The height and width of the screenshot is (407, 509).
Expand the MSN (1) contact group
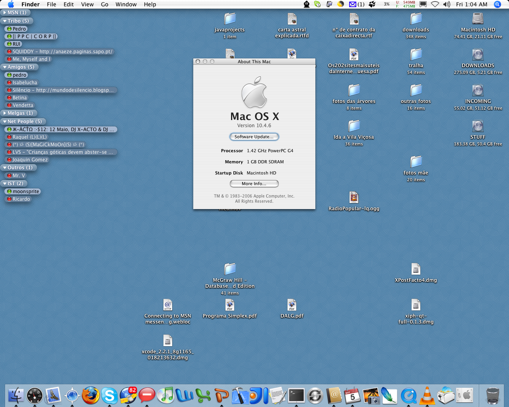(x=5, y=13)
